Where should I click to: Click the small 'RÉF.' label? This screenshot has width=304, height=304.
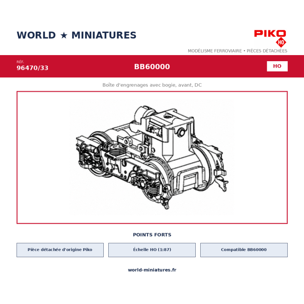point(20,62)
